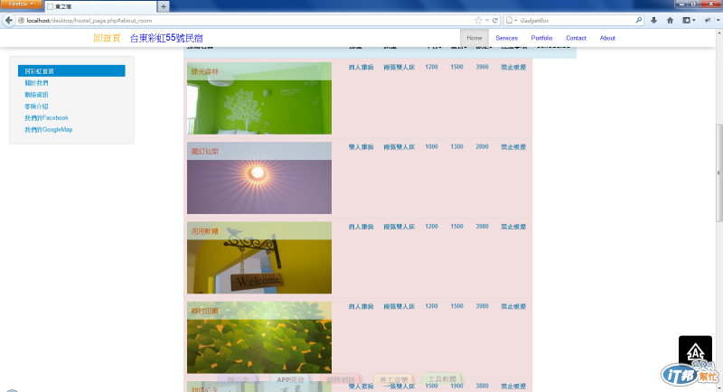Click the scrollbar down arrow
The image size is (723, 392).
[718, 388]
